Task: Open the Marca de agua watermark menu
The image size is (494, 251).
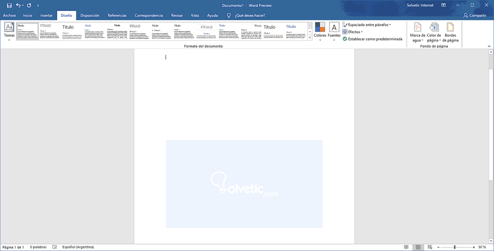Action: [x=417, y=32]
